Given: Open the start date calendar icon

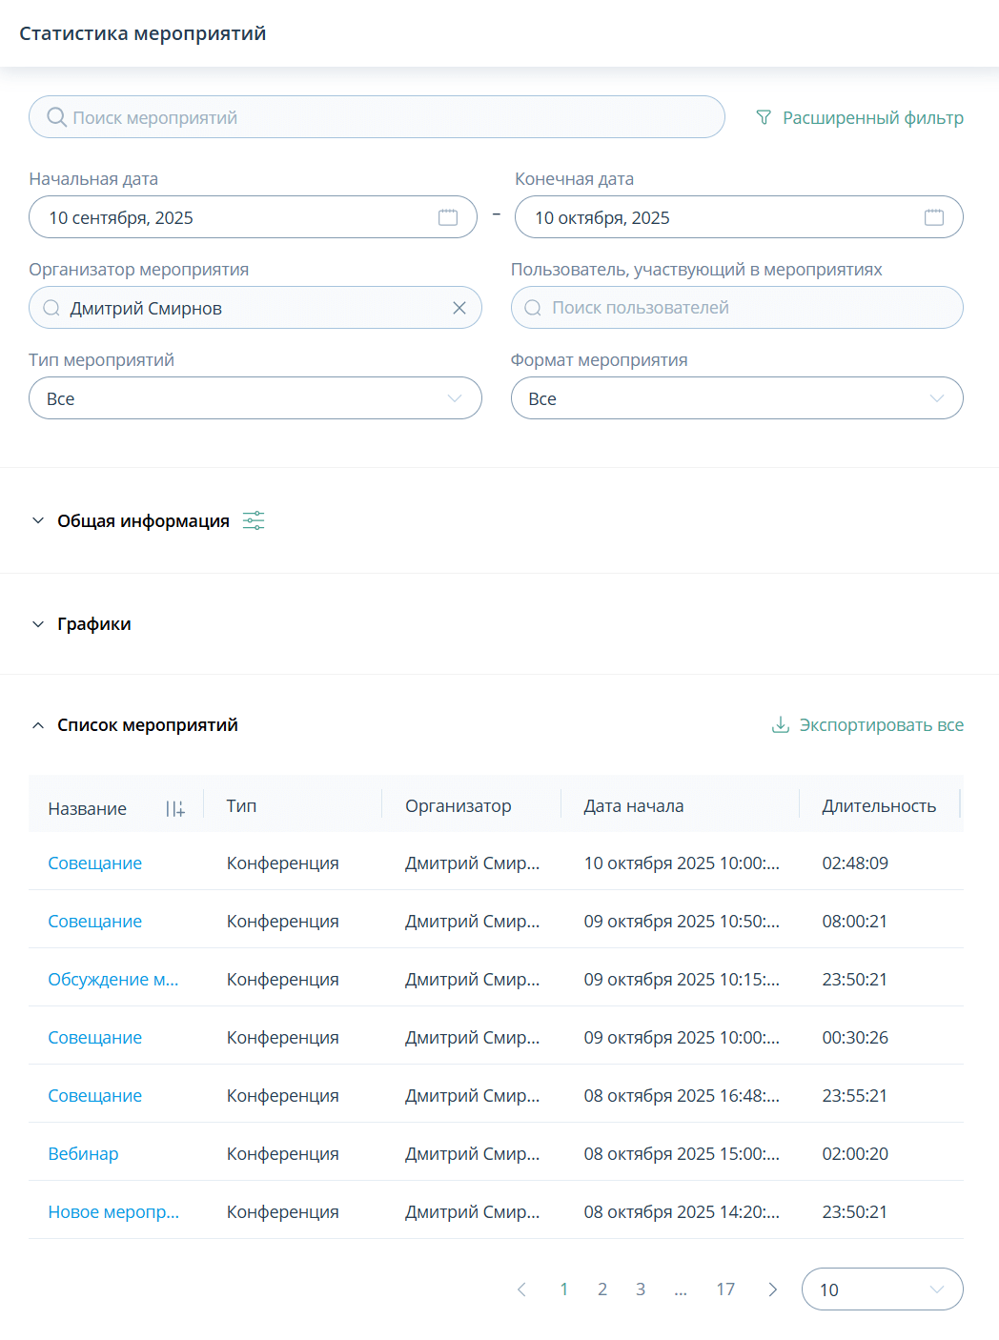Looking at the screenshot, I should pos(448,217).
